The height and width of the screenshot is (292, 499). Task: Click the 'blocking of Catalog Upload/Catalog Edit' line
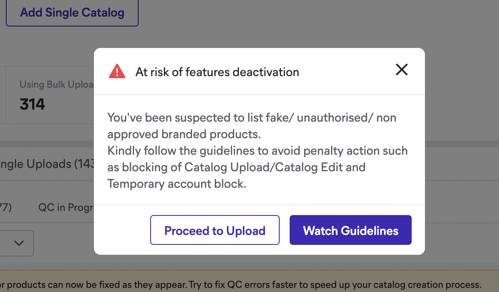[236, 167]
